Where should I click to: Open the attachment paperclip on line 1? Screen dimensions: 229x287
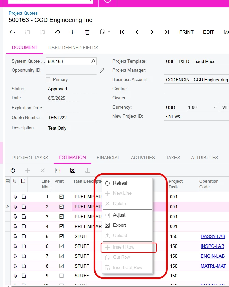click(x=15, y=197)
